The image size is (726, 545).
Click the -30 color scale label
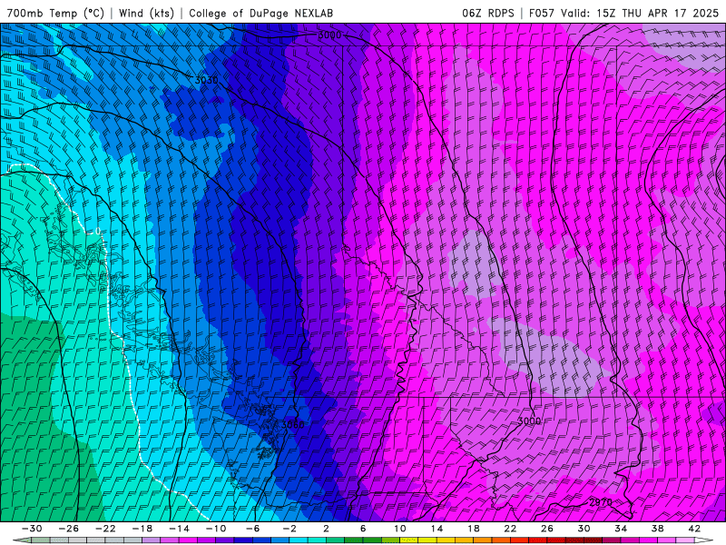[32, 529]
